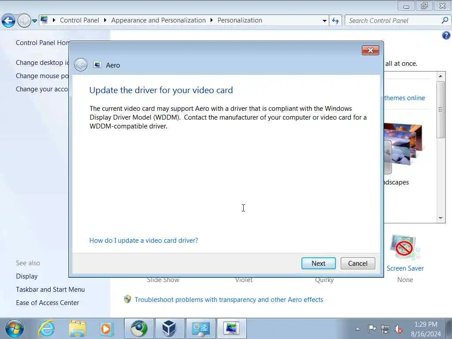Open network tray icon

click(385, 328)
